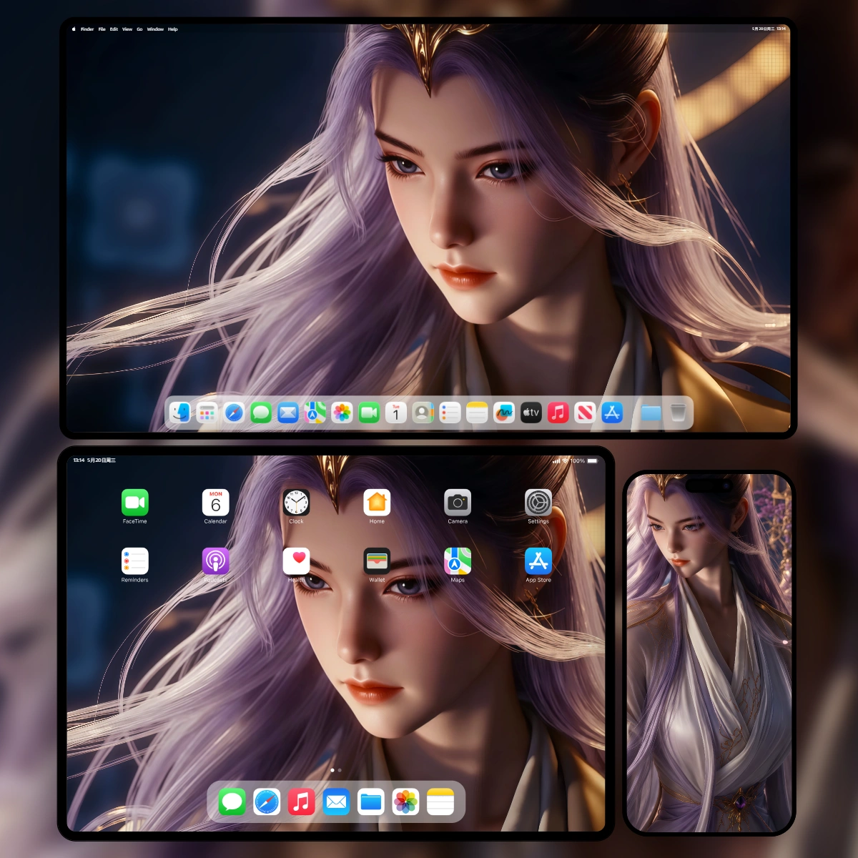
Task: Open the Home app on iPad
Action: (377, 503)
